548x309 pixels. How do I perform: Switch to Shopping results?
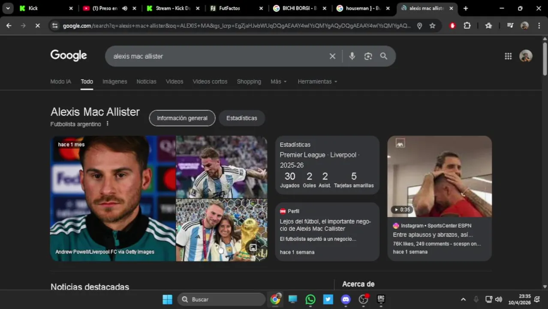(249, 82)
